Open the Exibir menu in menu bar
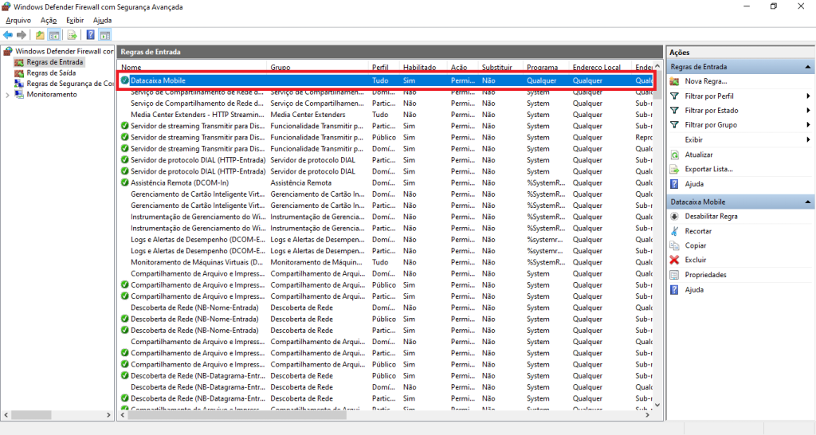Image resolution: width=816 pixels, height=435 pixels. point(75,20)
